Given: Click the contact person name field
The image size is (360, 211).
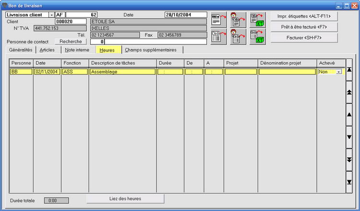Looking at the screenshot, I should pyautogui.click(x=156, y=42).
